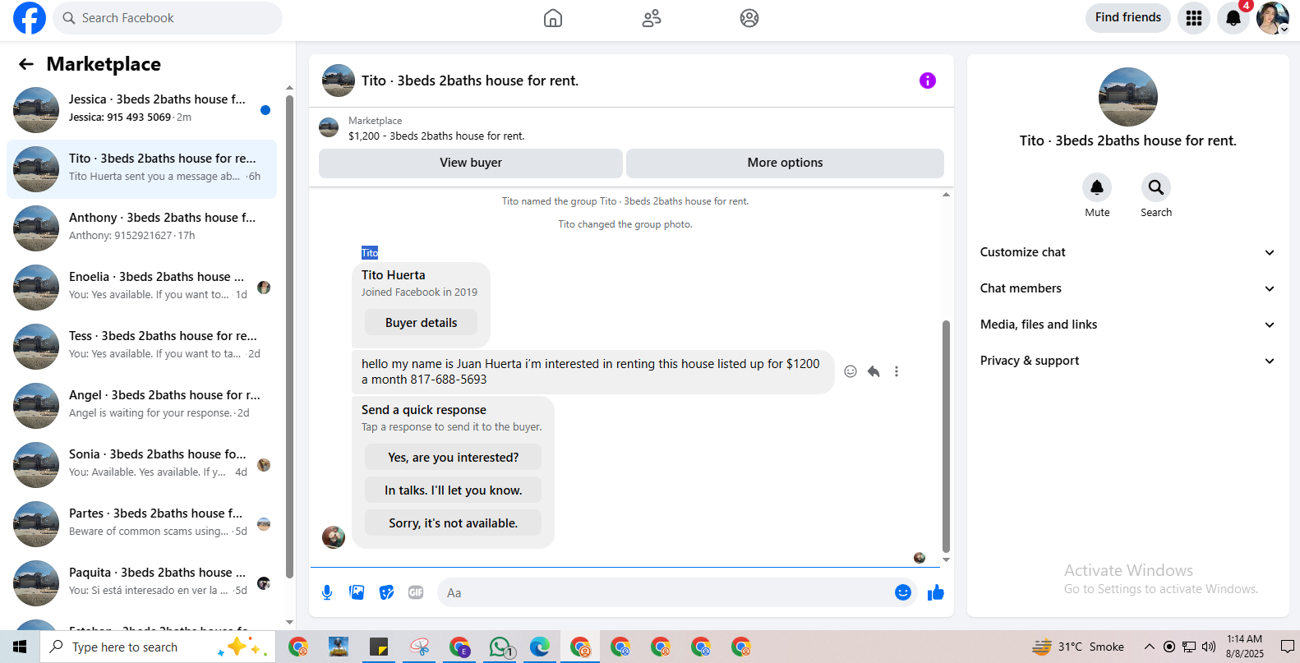The height and width of the screenshot is (663, 1300).
Task: Open Buyer details for Tito Huerta
Action: (421, 323)
